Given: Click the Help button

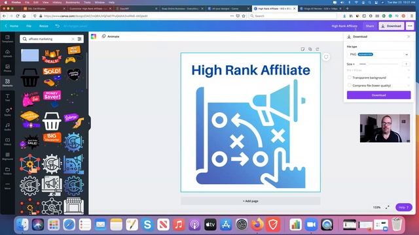Looking at the screenshot, I should point(404,208).
